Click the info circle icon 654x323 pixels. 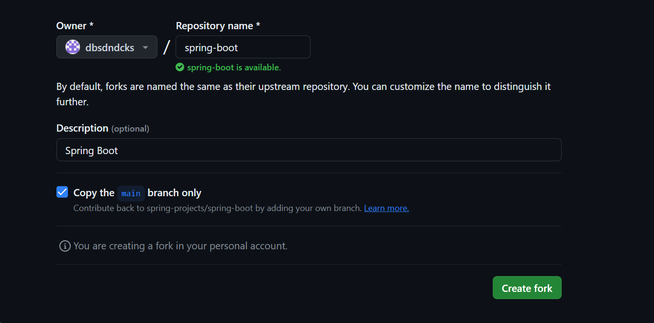click(x=65, y=246)
